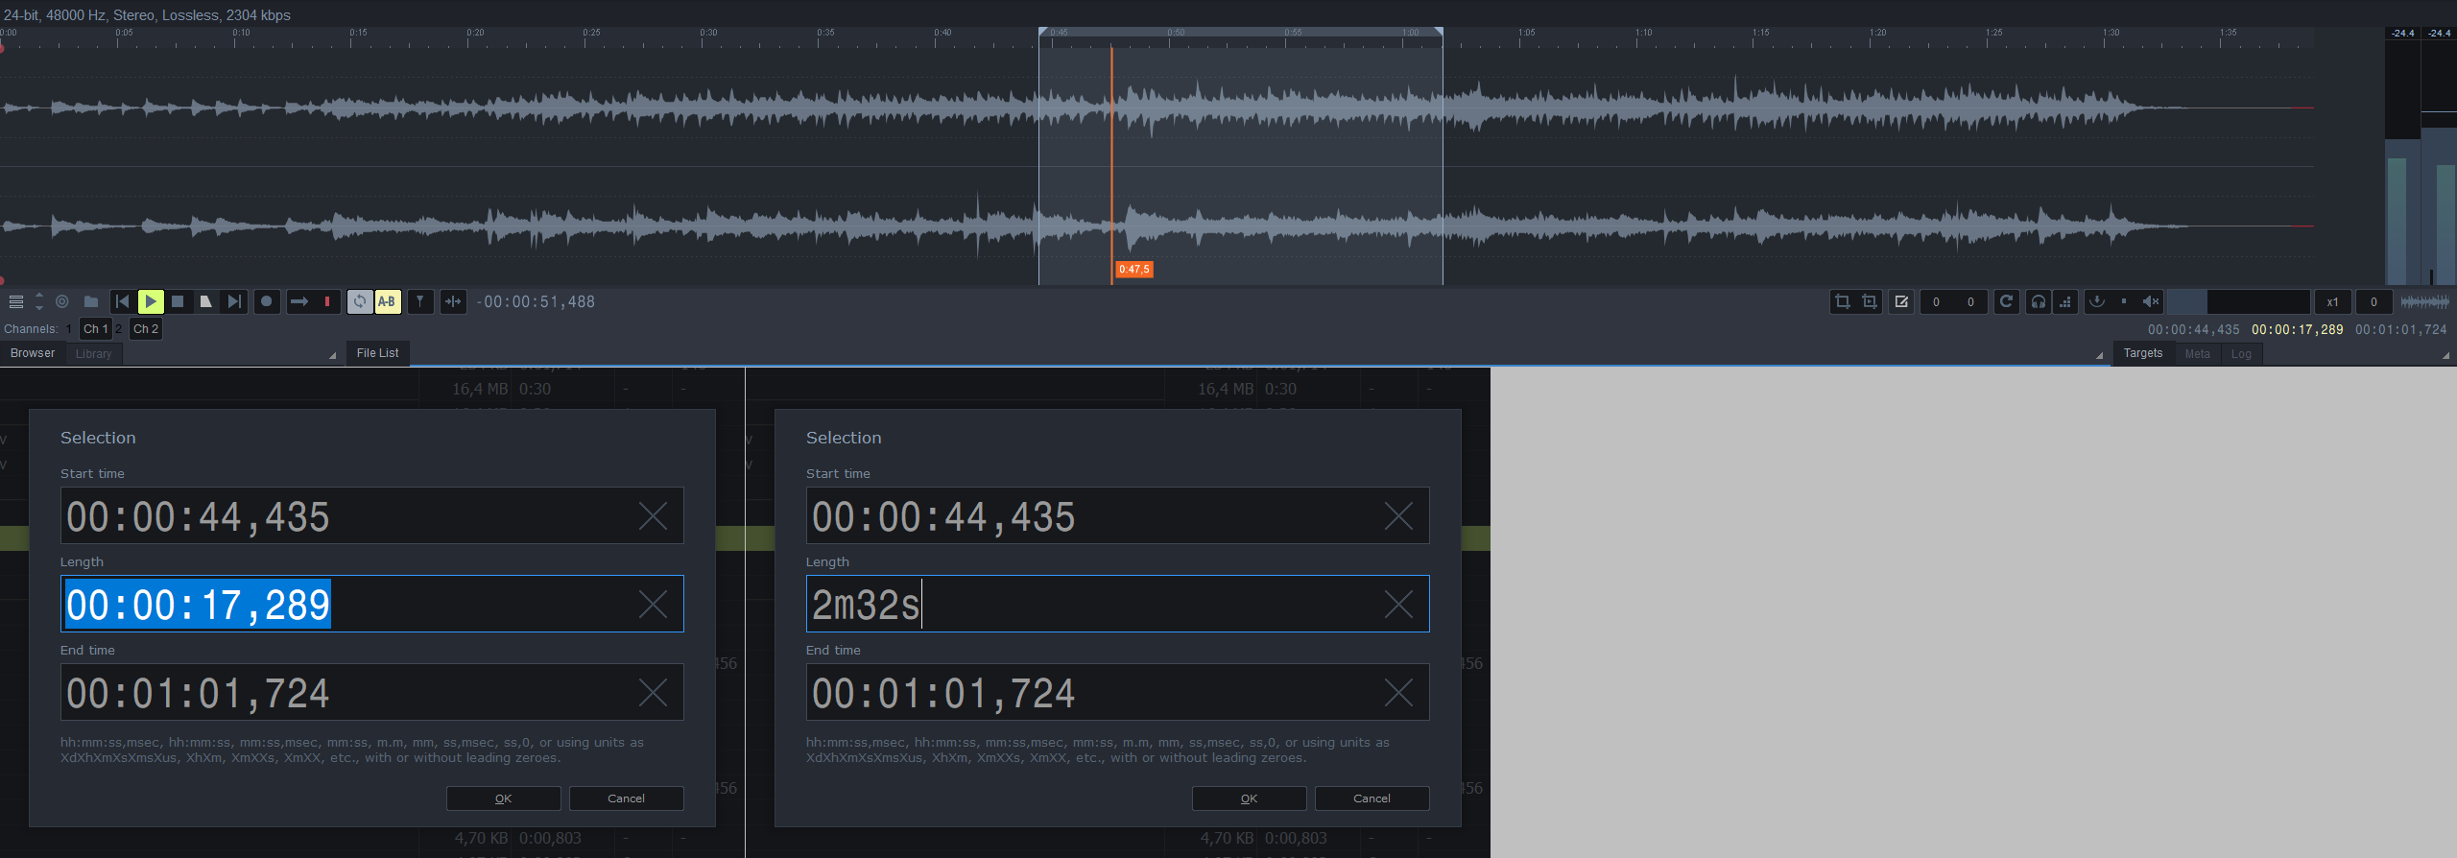
Task: Click the headphones icon
Action: pyautogui.click(x=2038, y=301)
